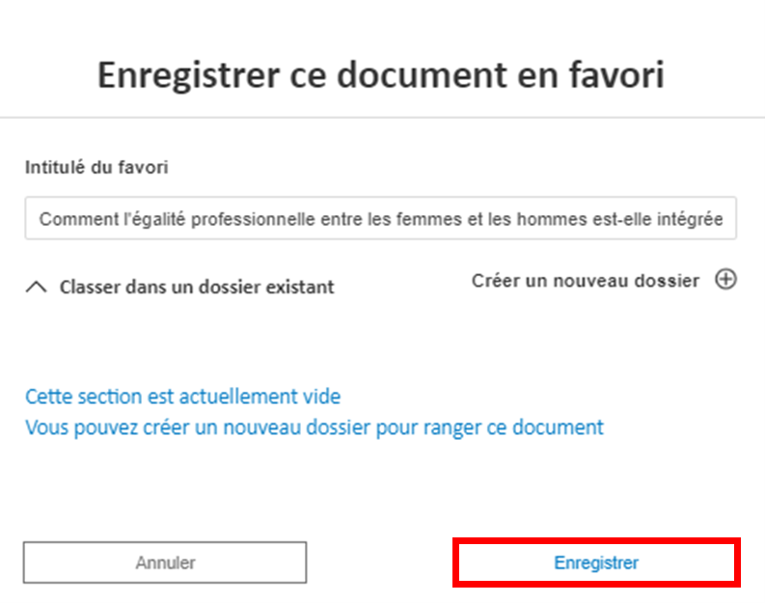Cancel the dialog with Annuler button
The image size is (765, 603).
coord(165,562)
